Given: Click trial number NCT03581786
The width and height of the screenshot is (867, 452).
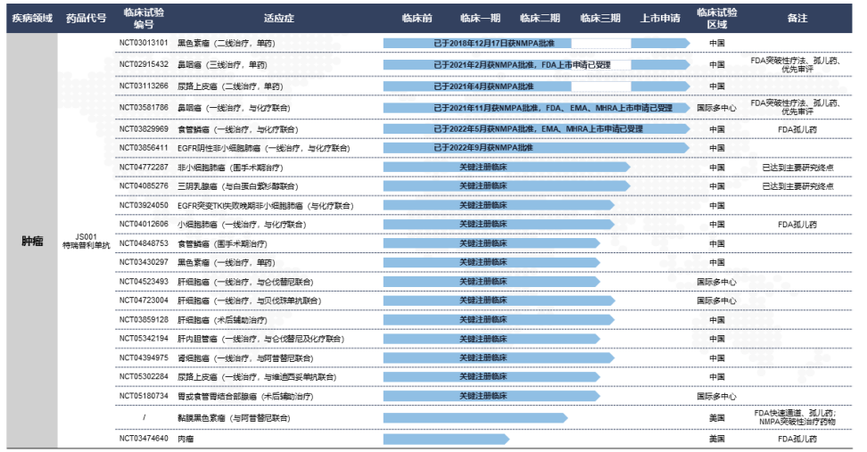Looking at the screenshot, I should tap(143, 107).
